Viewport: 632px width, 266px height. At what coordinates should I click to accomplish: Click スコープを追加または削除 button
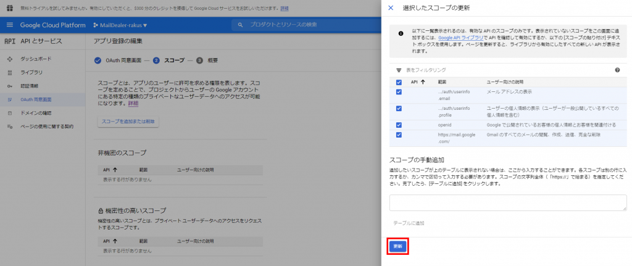tap(128, 122)
